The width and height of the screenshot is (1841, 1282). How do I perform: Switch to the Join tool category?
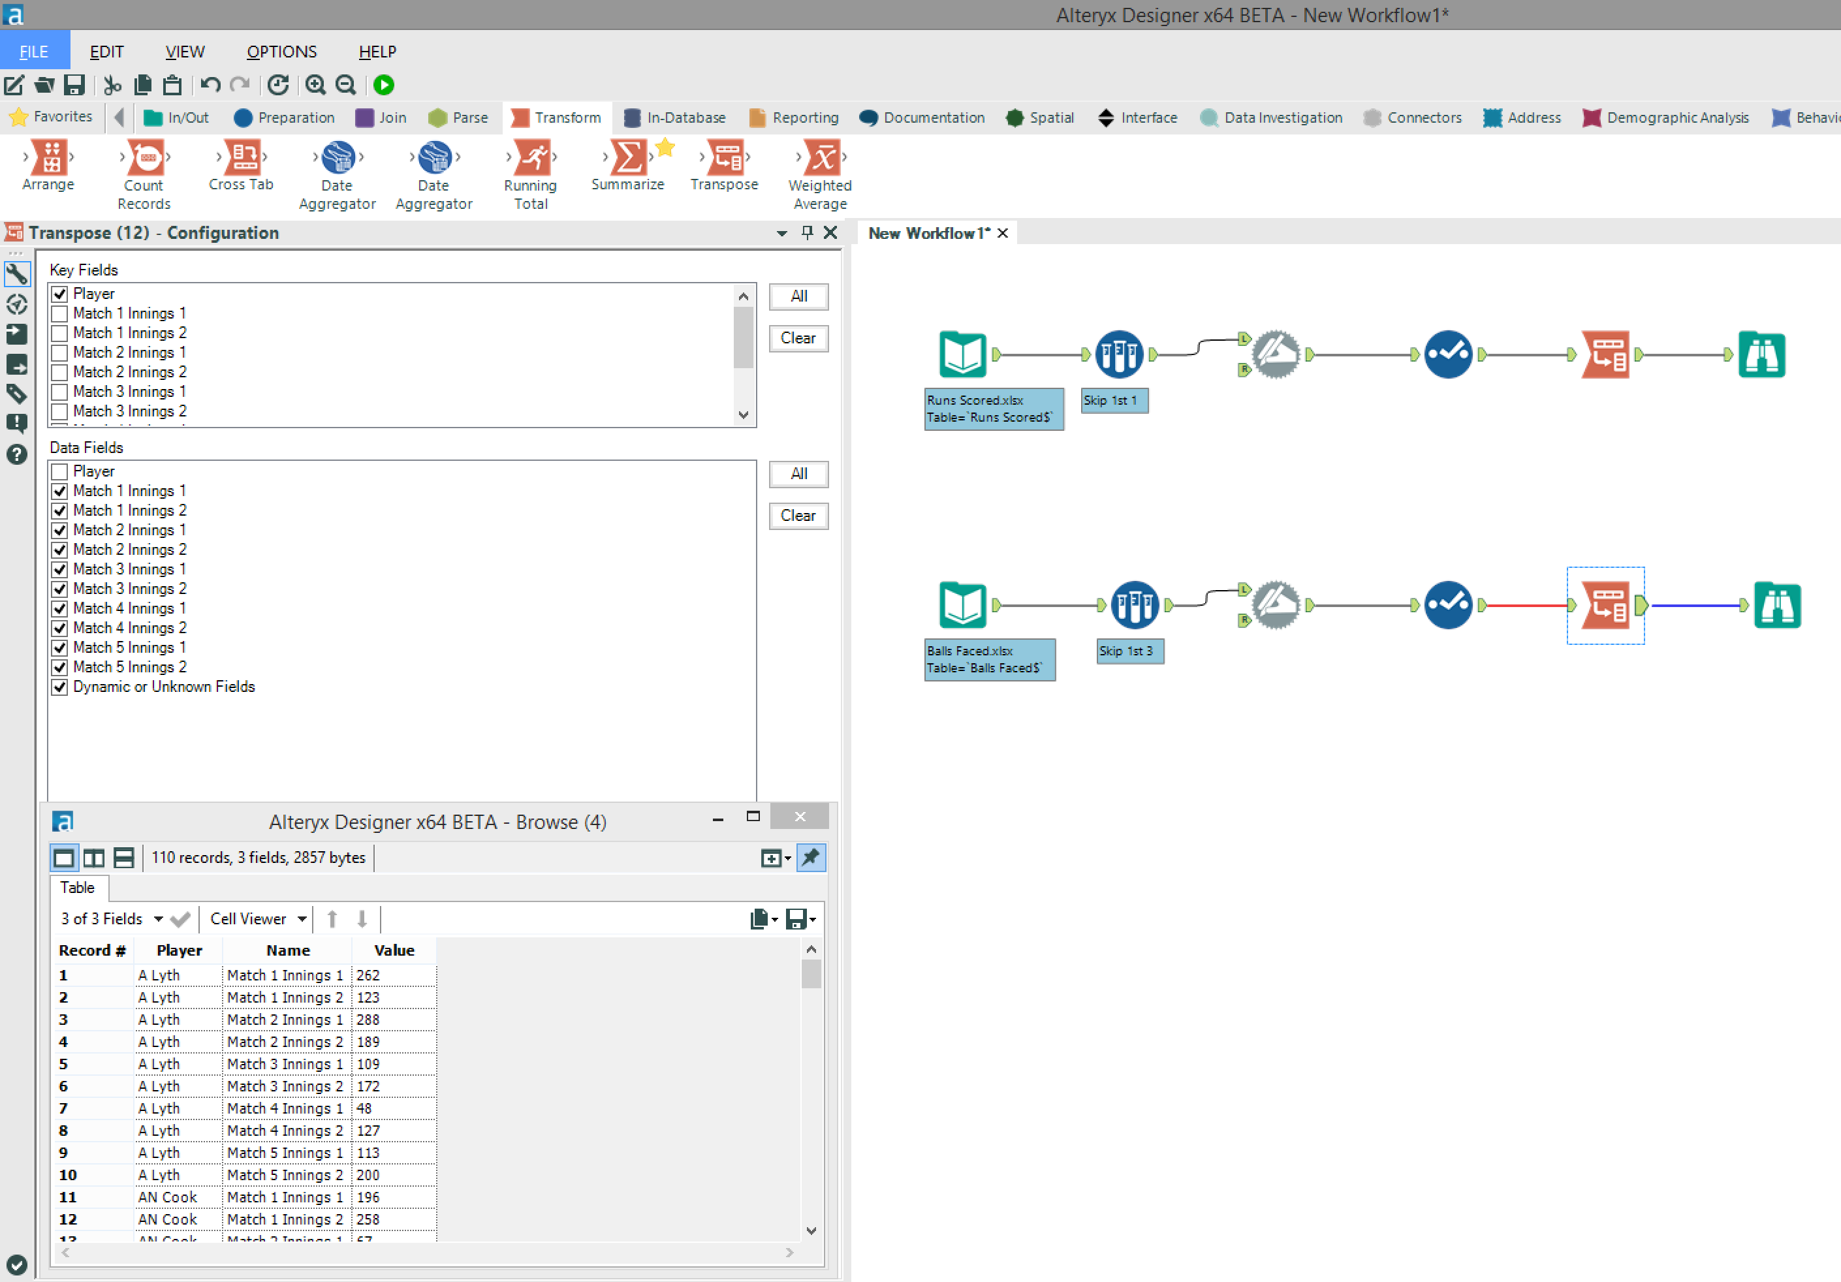382,118
